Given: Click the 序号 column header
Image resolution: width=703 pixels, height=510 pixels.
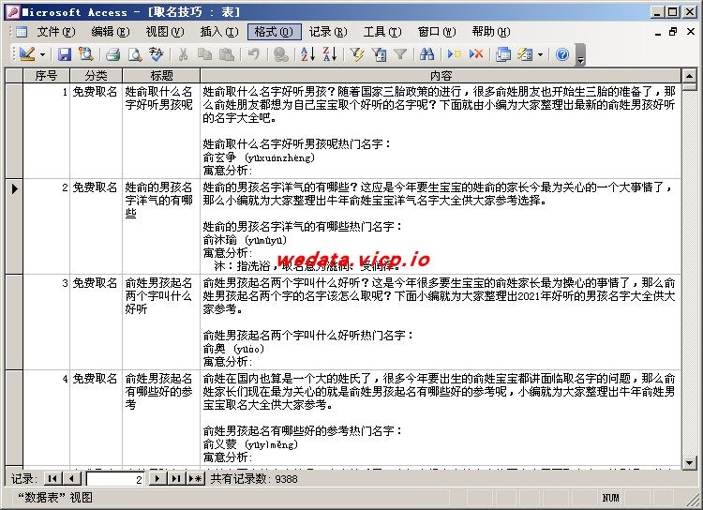Looking at the screenshot, I should click(46, 75).
